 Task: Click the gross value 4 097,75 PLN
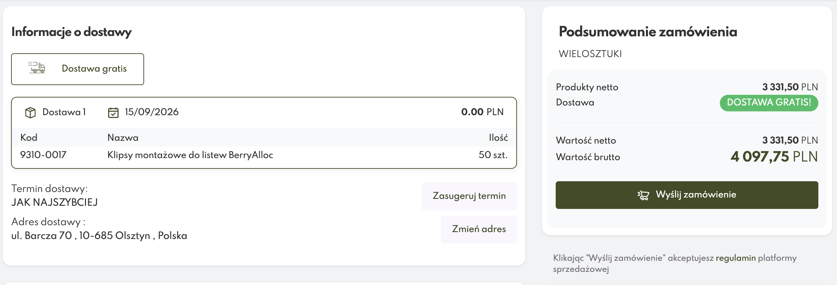pos(774,157)
